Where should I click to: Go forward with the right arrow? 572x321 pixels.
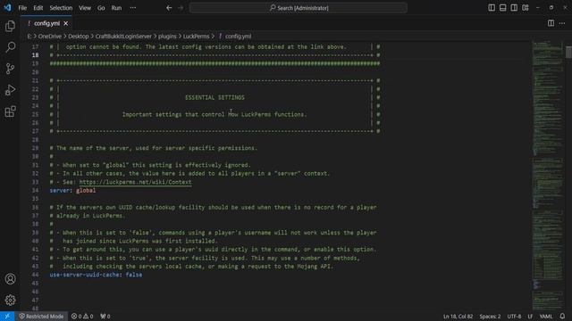181,8
